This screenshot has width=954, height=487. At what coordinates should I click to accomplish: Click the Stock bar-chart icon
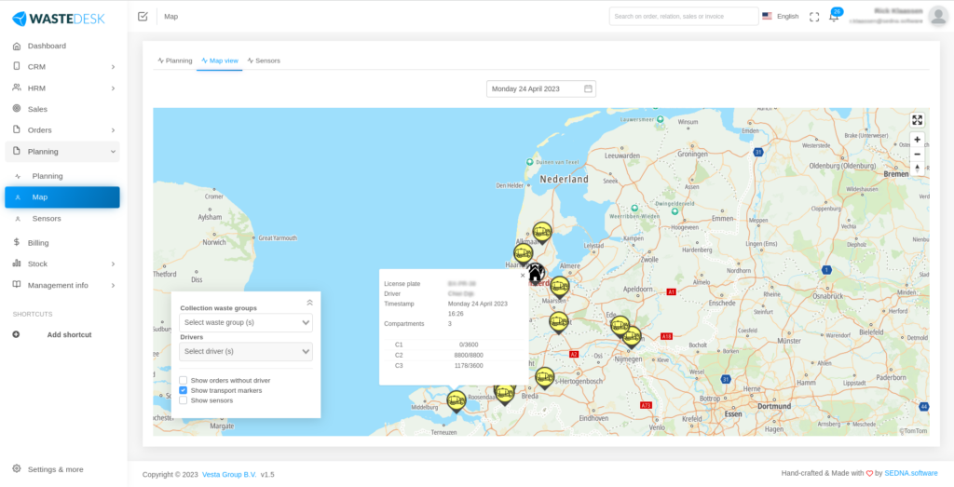coord(17,264)
